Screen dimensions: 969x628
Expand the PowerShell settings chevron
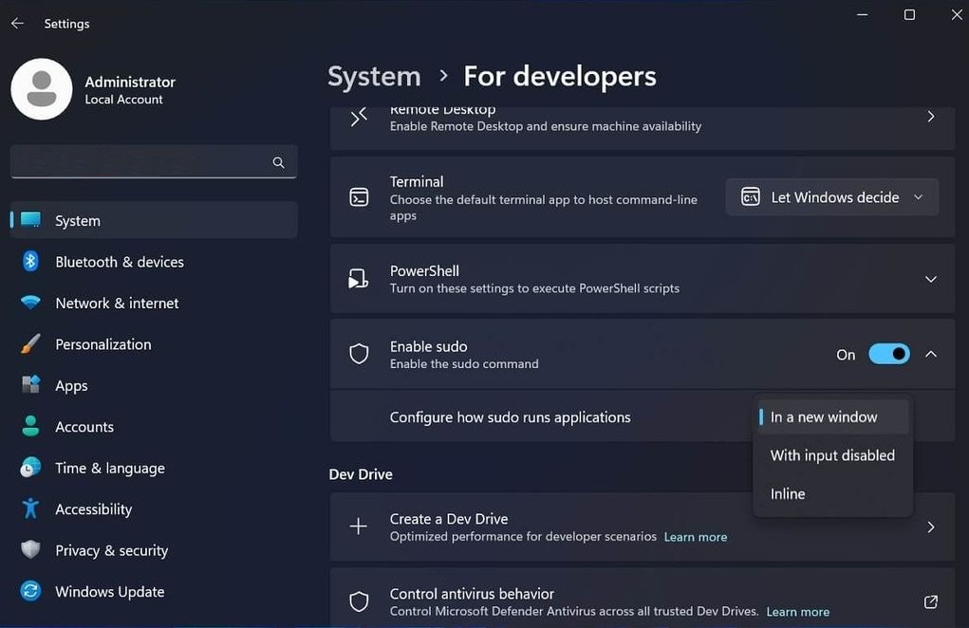tap(931, 279)
